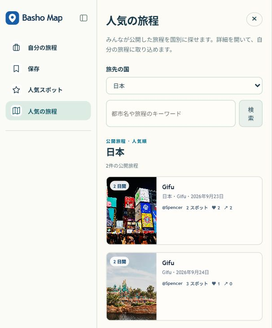Toggle the sidebar collapse icon
This screenshot has width=272, height=328.
pyautogui.click(x=83, y=18)
